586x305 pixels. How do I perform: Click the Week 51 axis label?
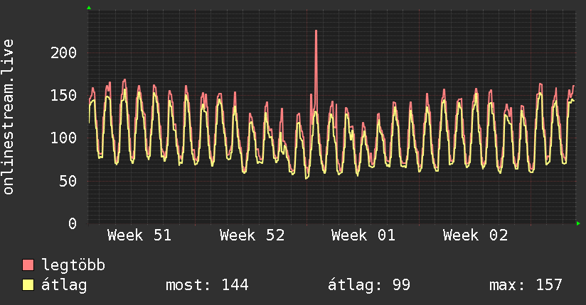click(139, 235)
